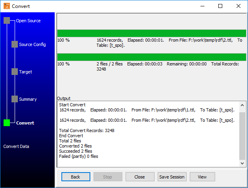Maximize the Convert window
The height and width of the screenshot is (188, 248).
[x=220, y=6]
